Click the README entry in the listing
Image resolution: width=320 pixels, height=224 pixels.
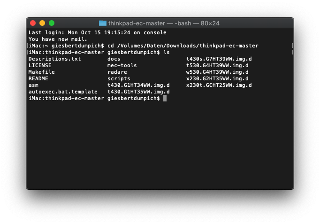(x=38, y=78)
